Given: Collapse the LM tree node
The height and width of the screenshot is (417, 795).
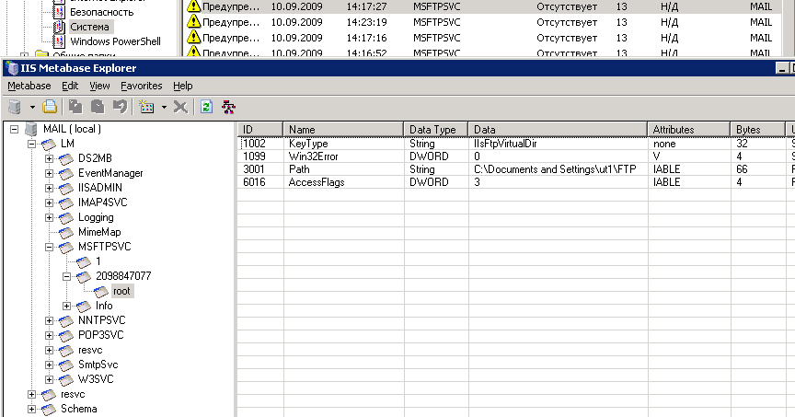Looking at the screenshot, I should [31, 144].
